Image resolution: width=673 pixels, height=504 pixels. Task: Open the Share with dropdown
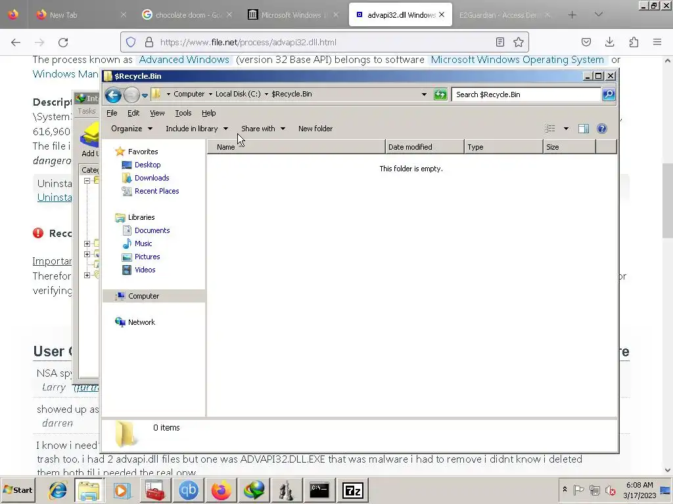[x=263, y=129]
